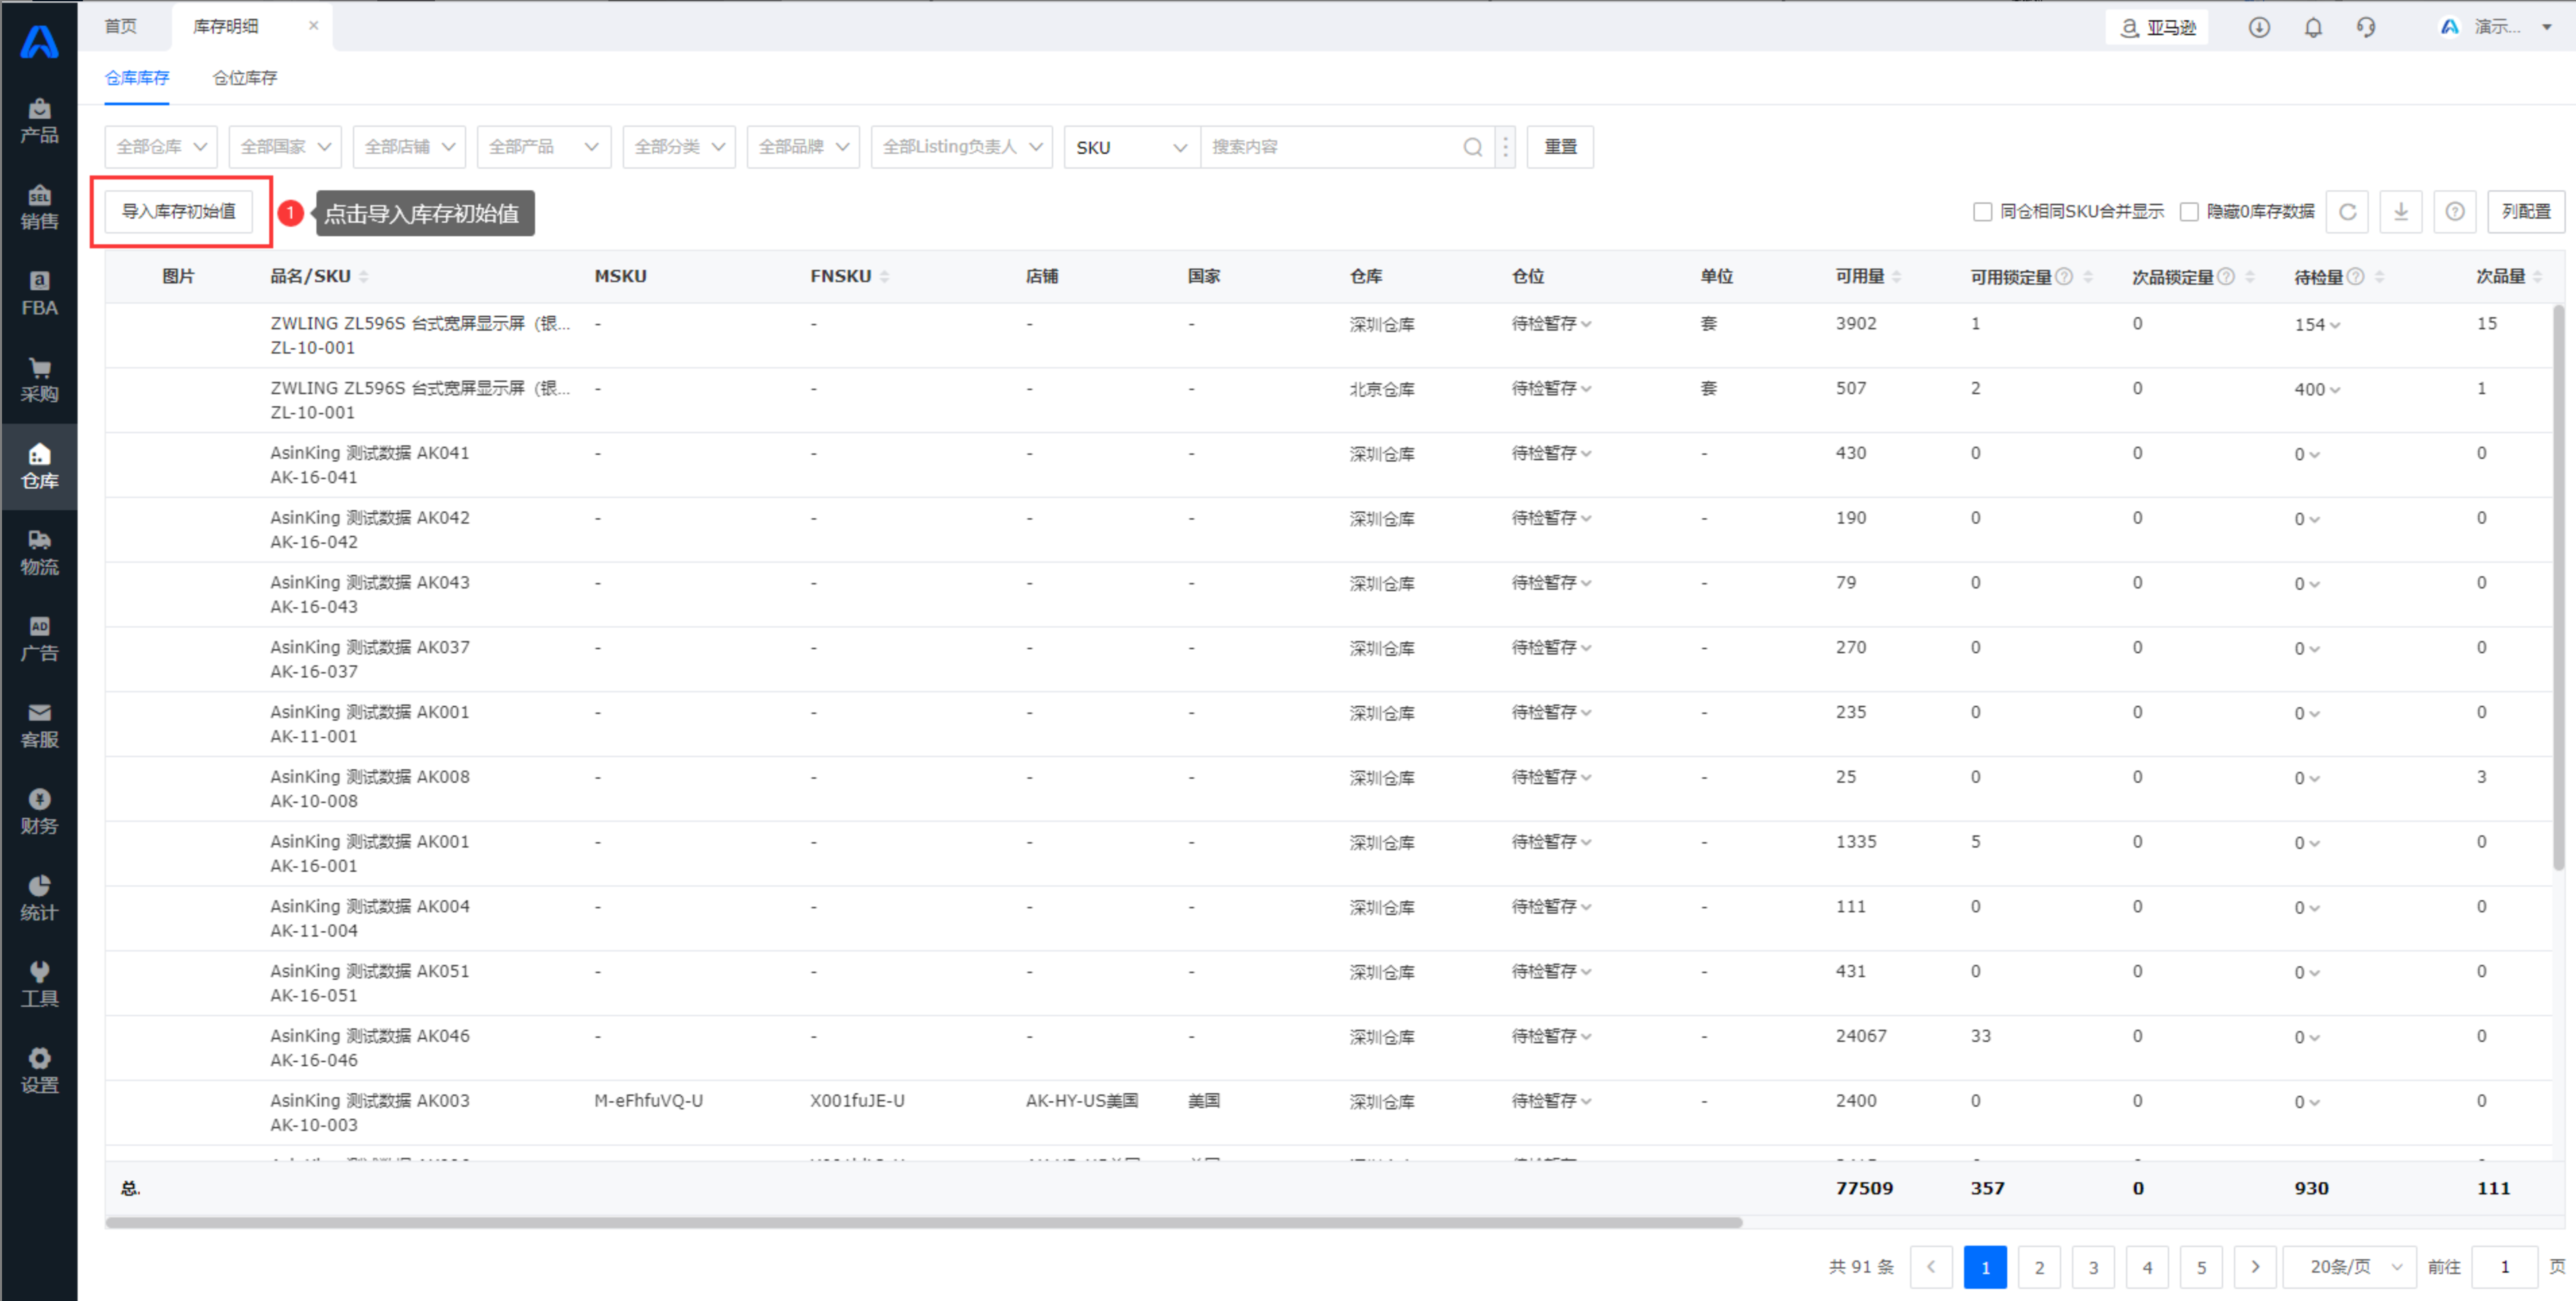
Task: Open the 全部产品 filter dropdown
Action: tap(544, 147)
